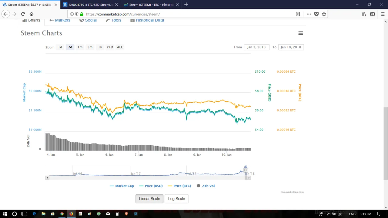Set chart zoom to YTD

click(110, 47)
